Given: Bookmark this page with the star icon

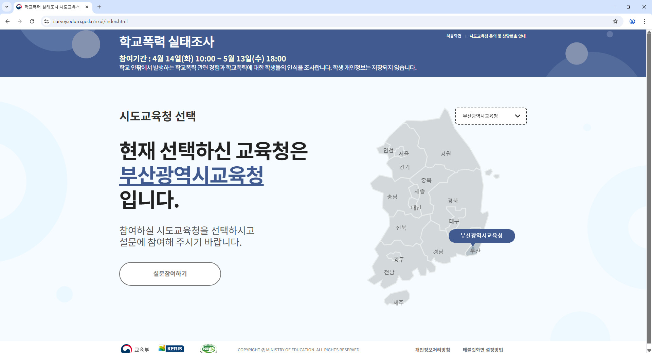Looking at the screenshot, I should click(615, 21).
